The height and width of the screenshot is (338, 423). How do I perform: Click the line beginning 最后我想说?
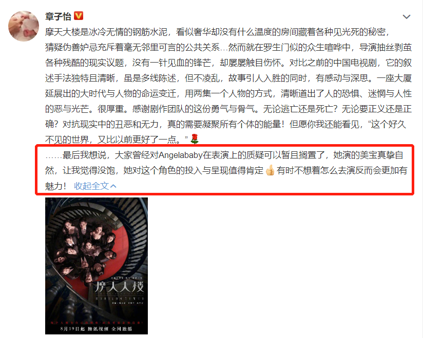click(224, 155)
